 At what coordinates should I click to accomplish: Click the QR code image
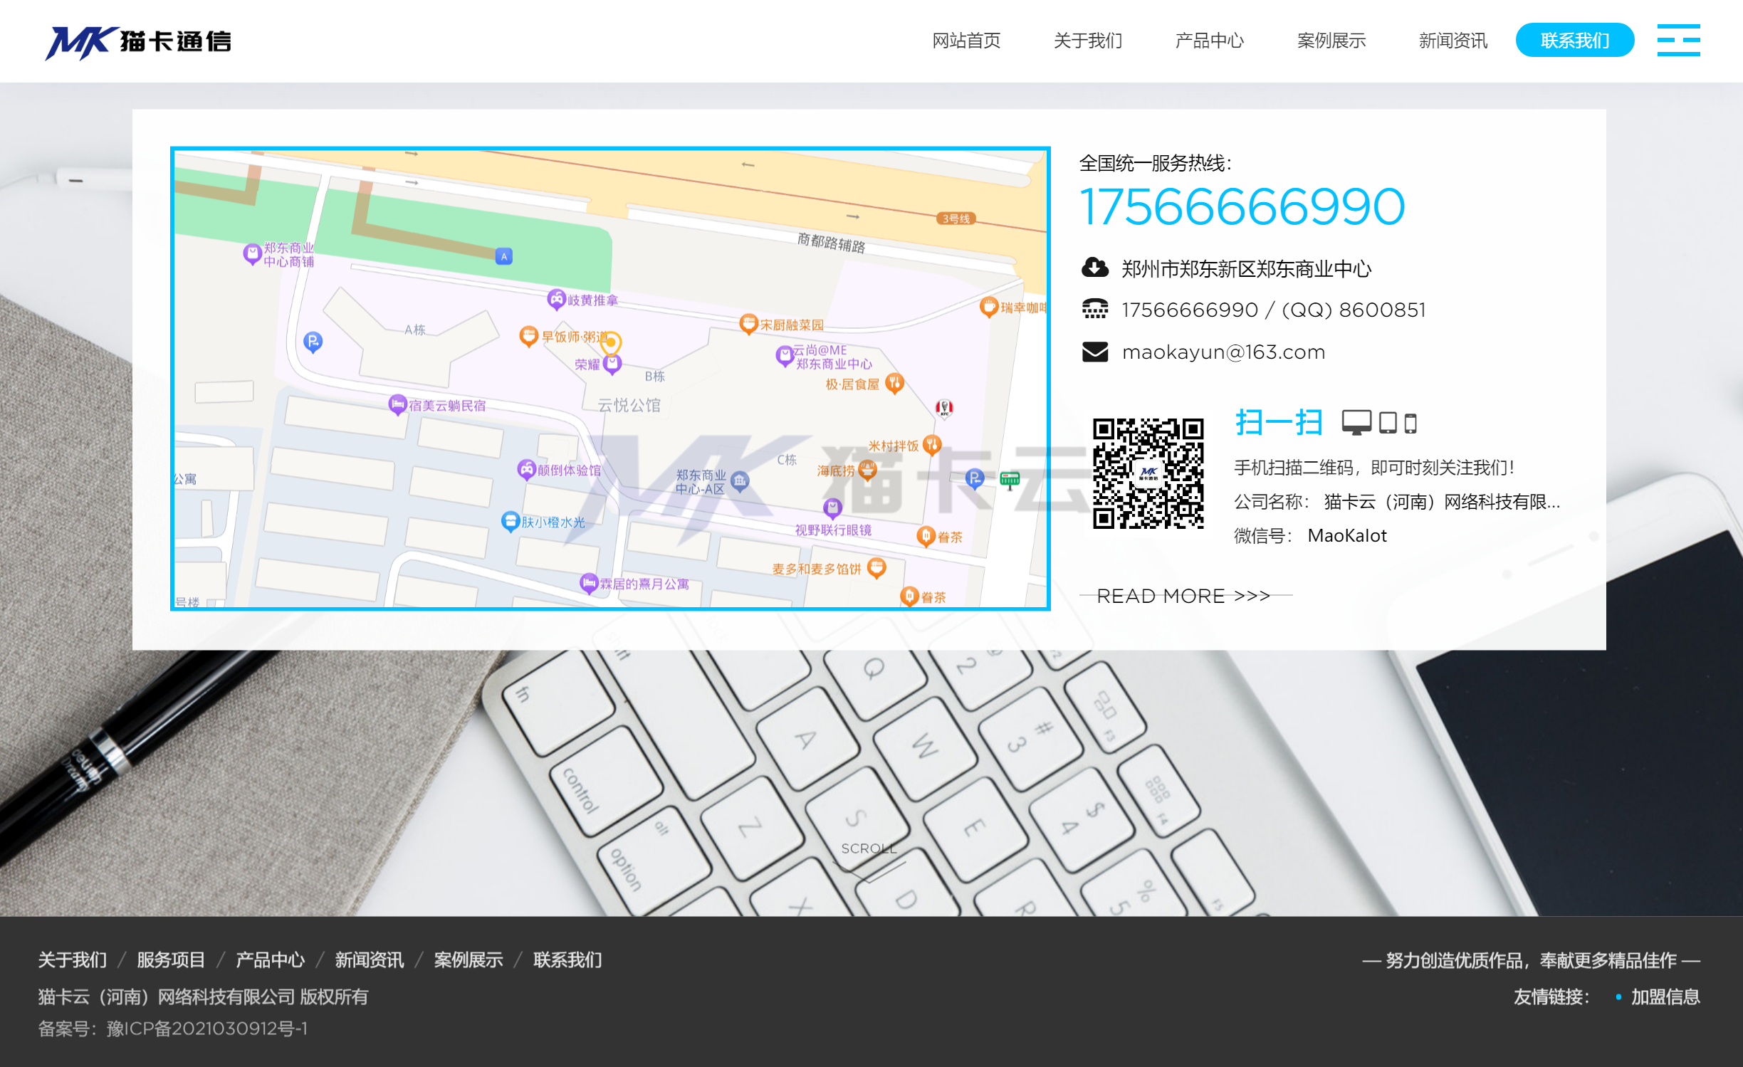(1148, 473)
